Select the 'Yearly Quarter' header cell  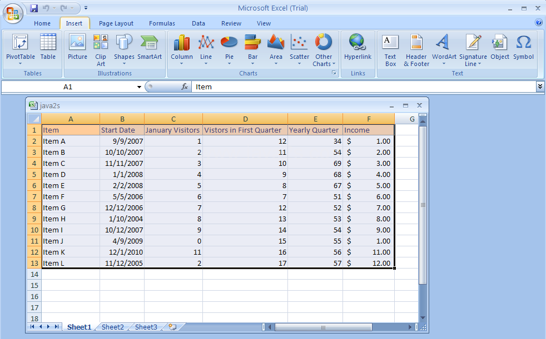click(x=315, y=130)
